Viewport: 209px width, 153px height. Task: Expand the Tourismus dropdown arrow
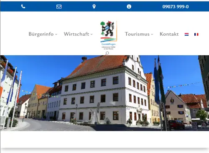click(x=152, y=34)
